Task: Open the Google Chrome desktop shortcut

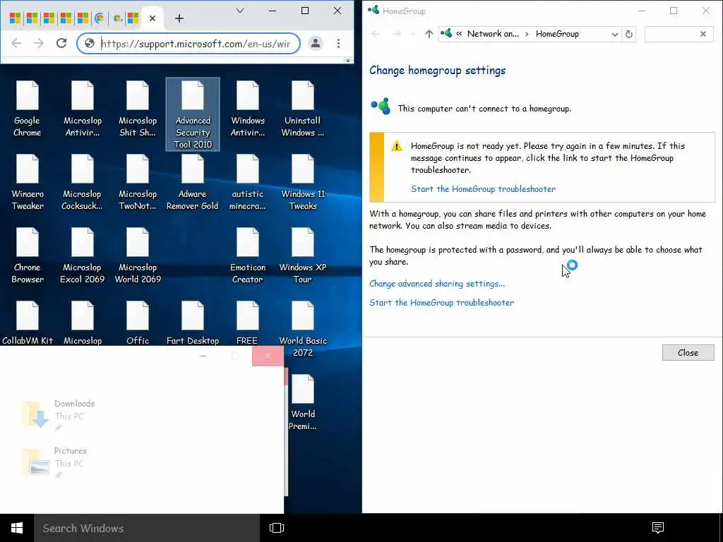Action: click(28, 109)
